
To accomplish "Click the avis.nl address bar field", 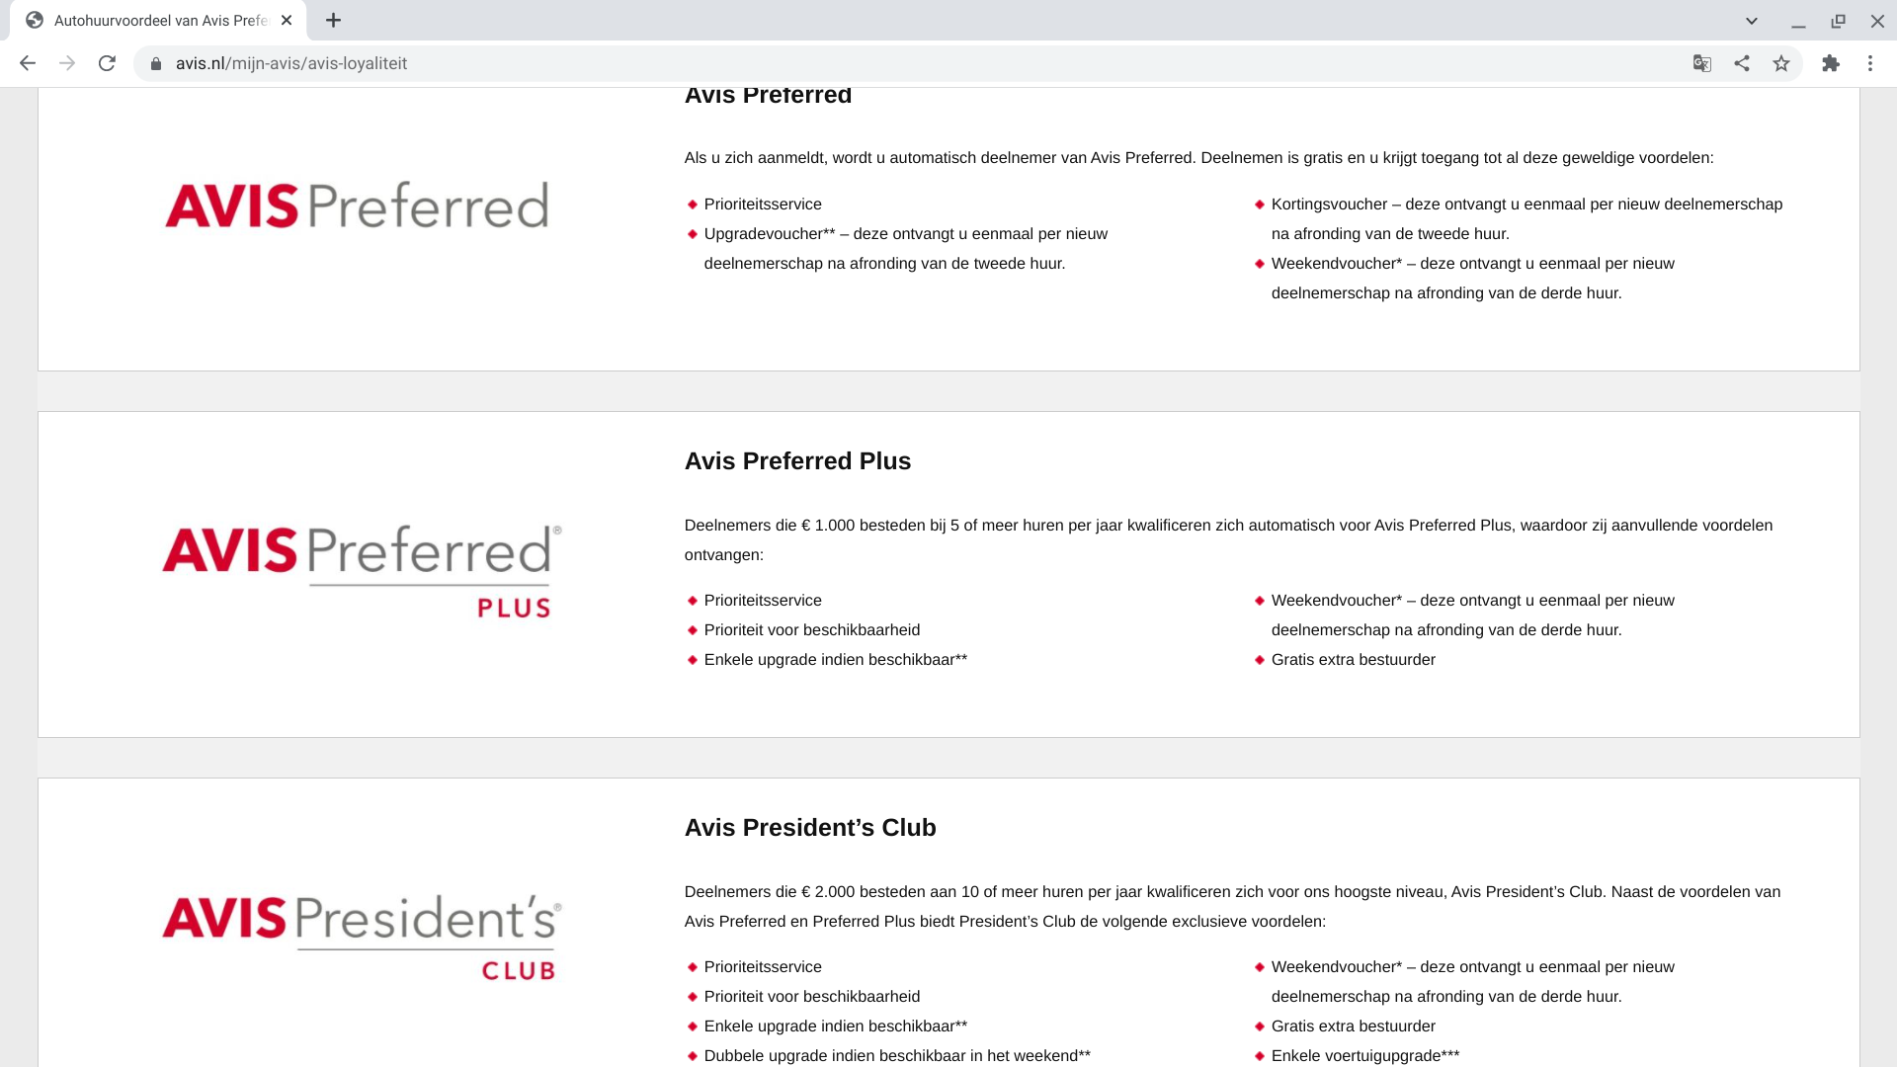I will (x=889, y=63).
